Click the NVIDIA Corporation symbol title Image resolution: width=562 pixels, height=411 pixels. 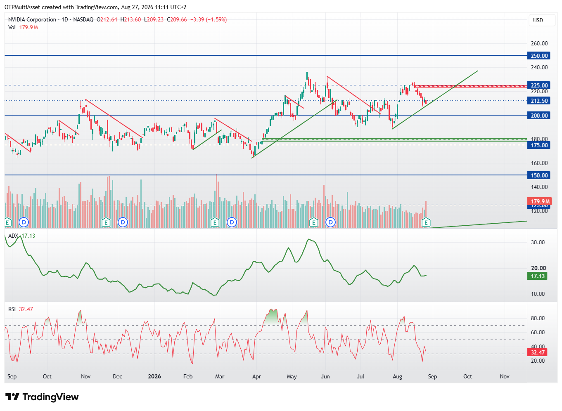pos(32,19)
